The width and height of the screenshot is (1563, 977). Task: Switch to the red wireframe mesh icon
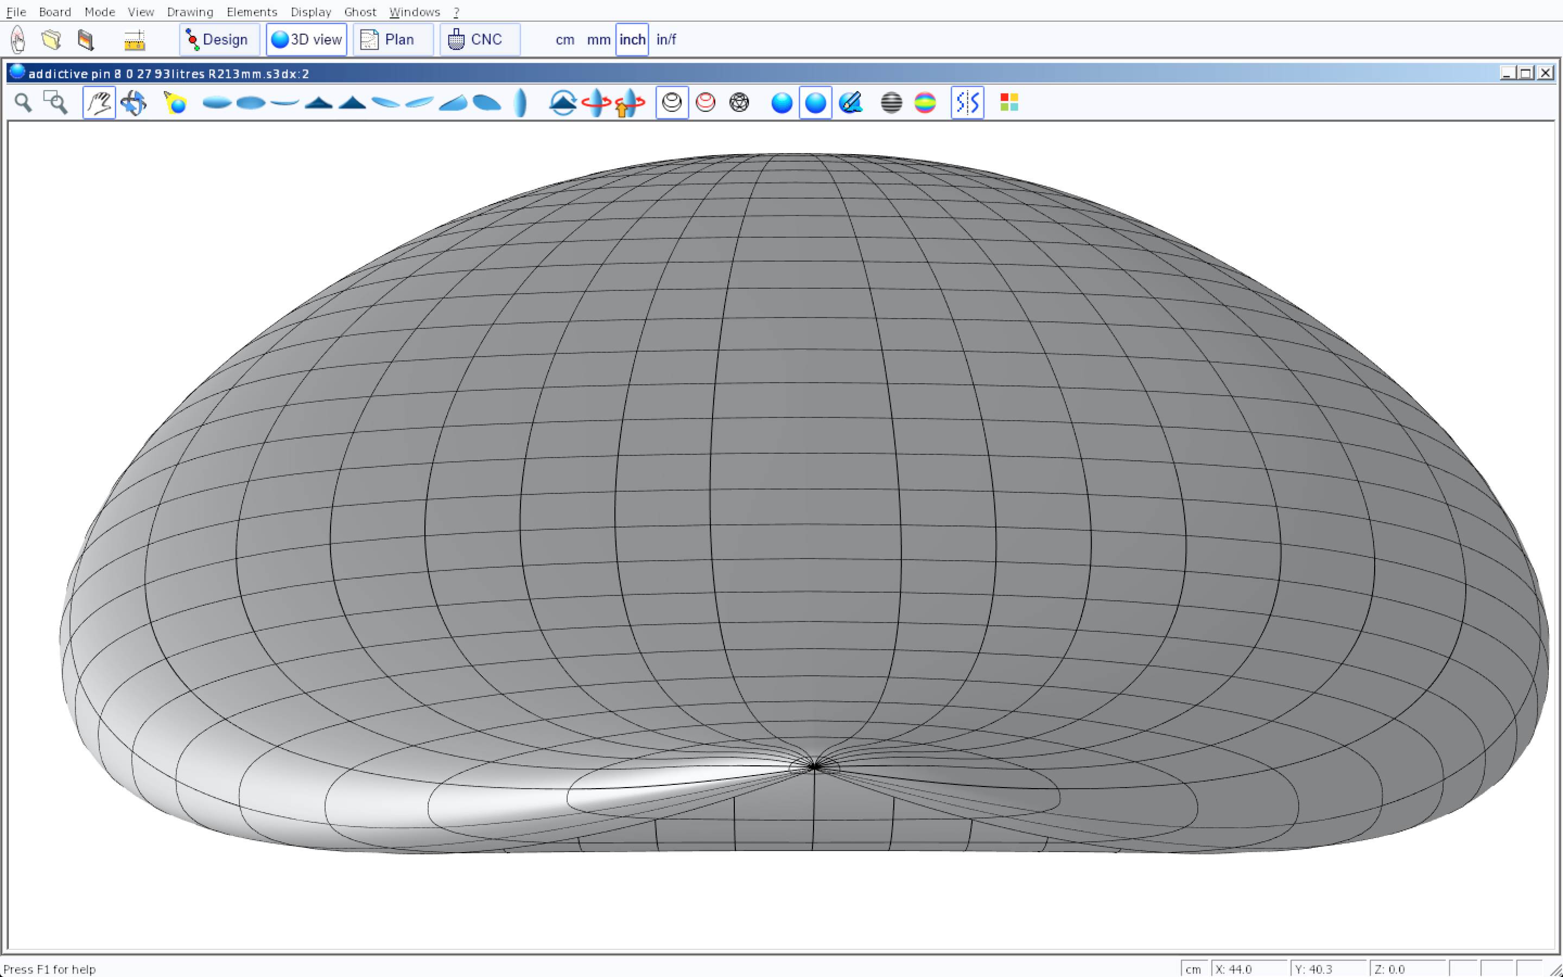[x=706, y=103]
